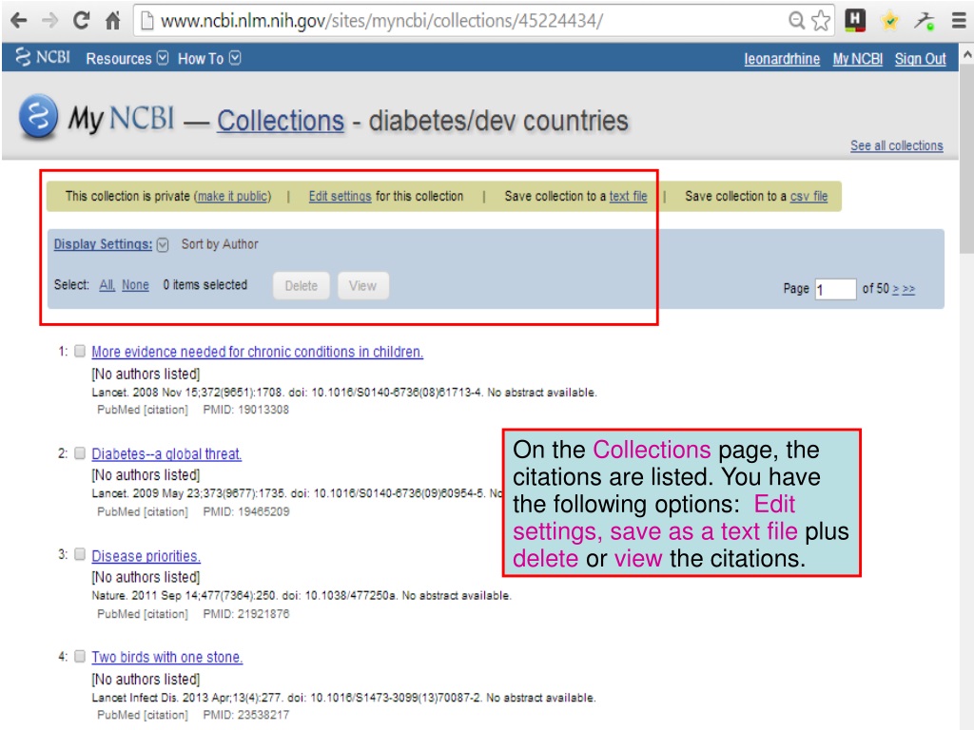Select None link

(x=135, y=285)
